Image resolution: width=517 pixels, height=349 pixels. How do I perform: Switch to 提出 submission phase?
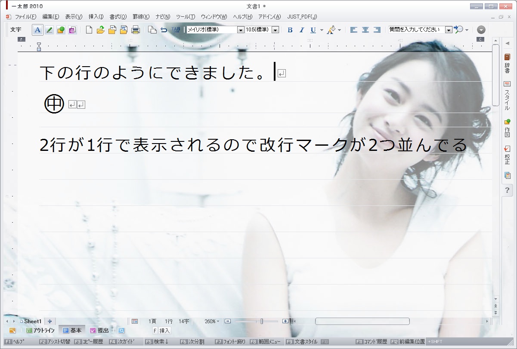click(x=99, y=331)
